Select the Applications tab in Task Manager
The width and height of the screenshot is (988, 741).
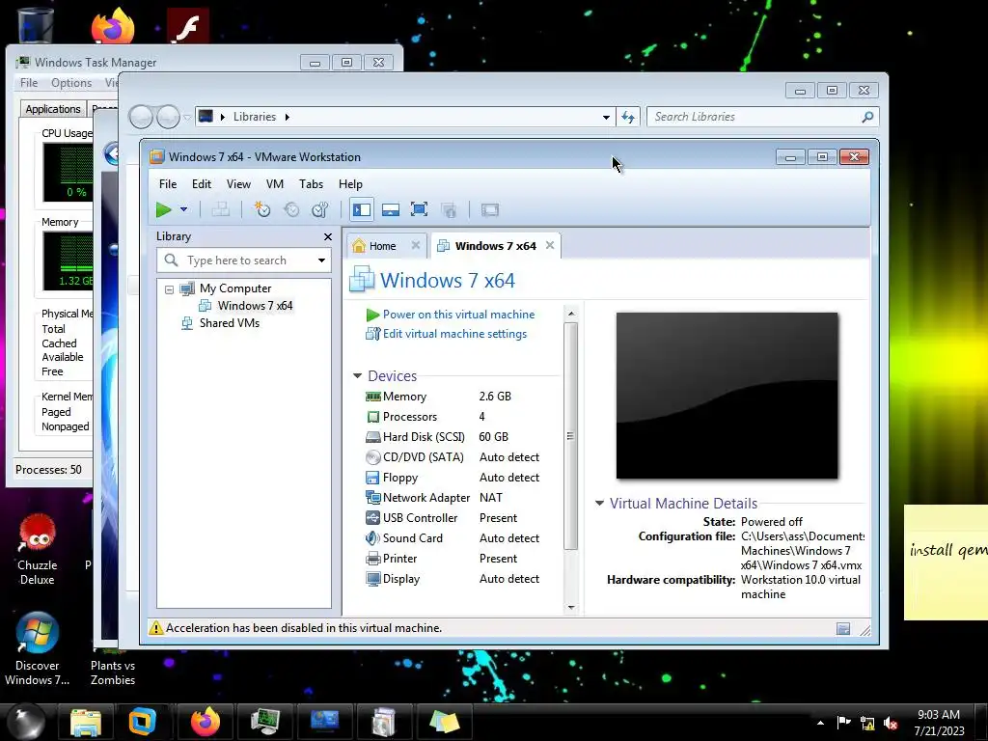coord(53,109)
